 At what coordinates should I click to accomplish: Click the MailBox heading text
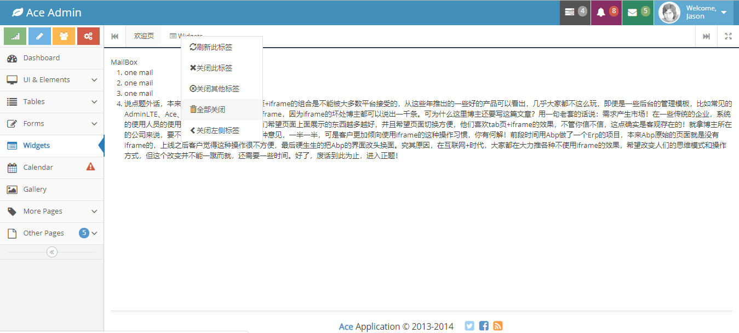[x=124, y=62]
